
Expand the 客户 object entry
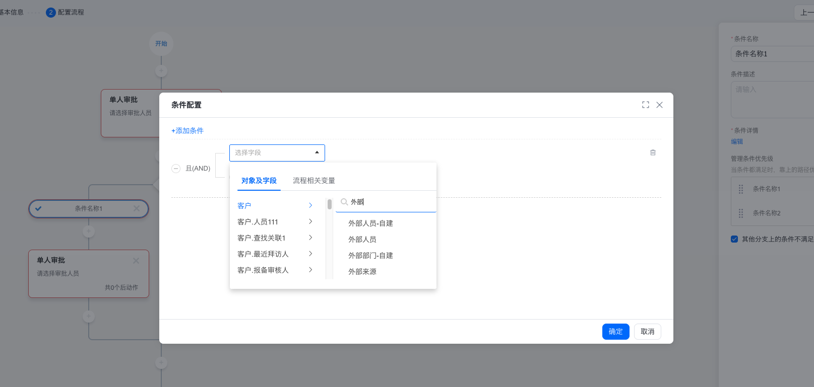(x=275, y=206)
